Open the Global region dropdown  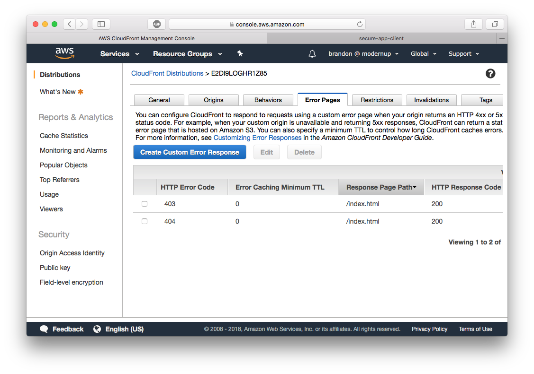click(x=424, y=54)
